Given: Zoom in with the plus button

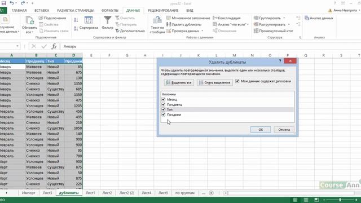Looking at the screenshot, I should [x=356, y=200].
